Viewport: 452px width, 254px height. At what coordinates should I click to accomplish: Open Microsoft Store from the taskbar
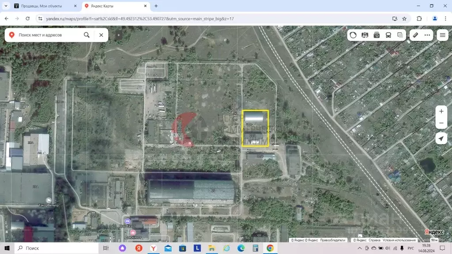click(x=182, y=248)
